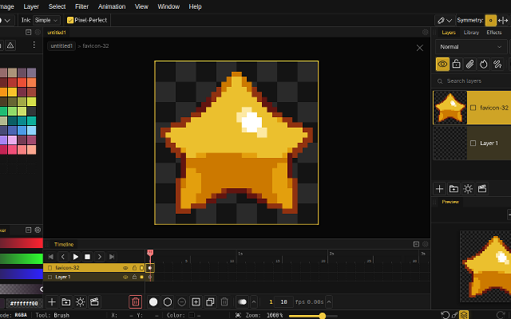511x319 pixels.
Task: Hide Layer 1 using its timeline eye icon
Action: pos(125,277)
